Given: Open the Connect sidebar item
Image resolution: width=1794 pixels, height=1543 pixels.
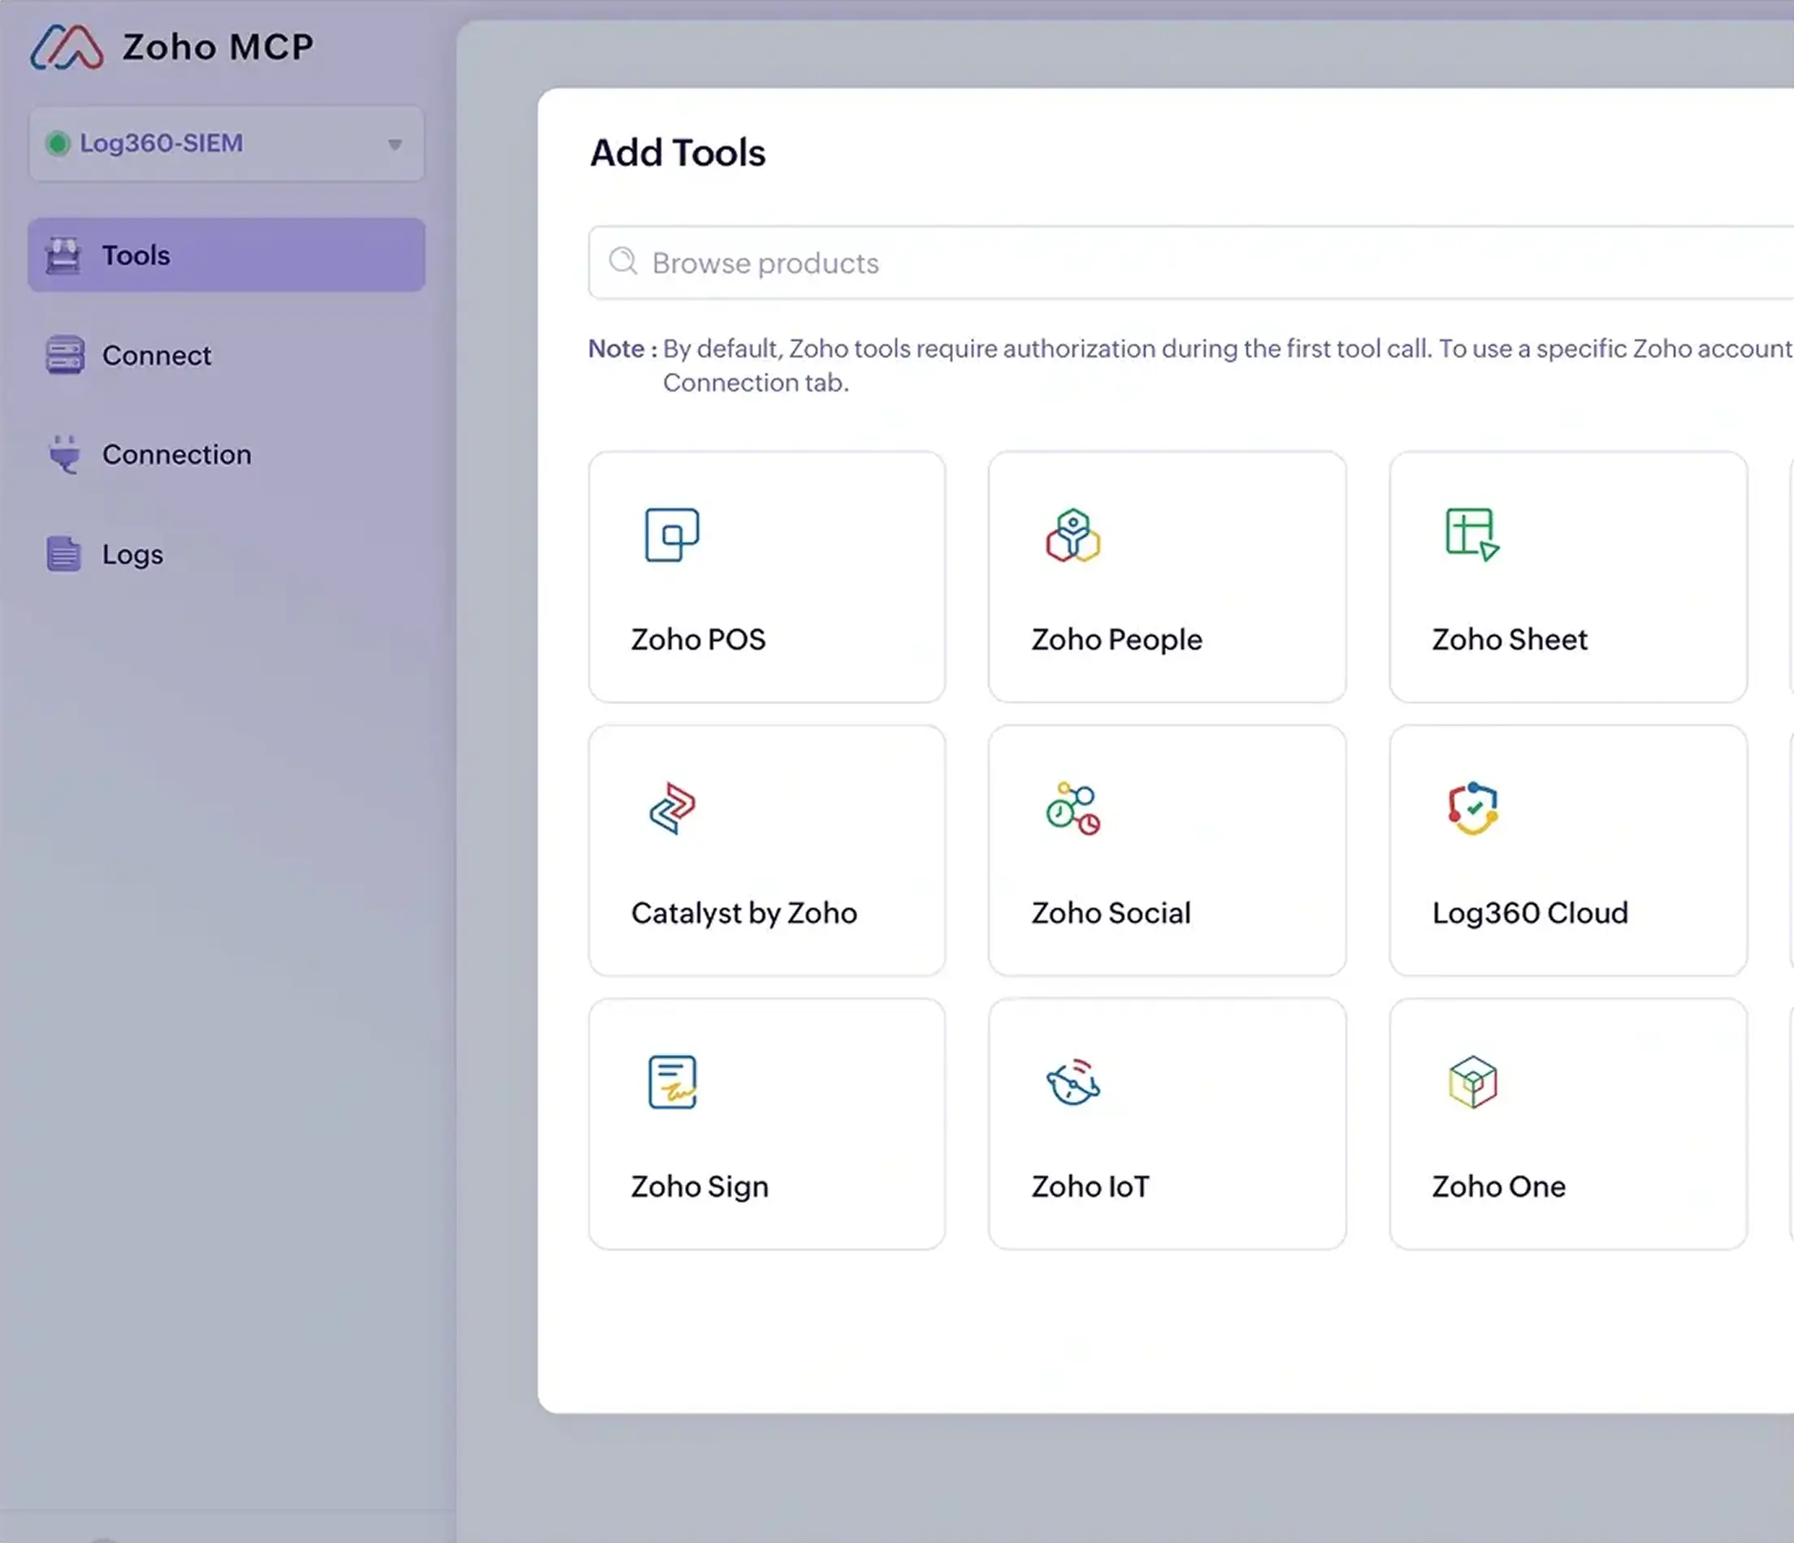Looking at the screenshot, I should coord(227,356).
